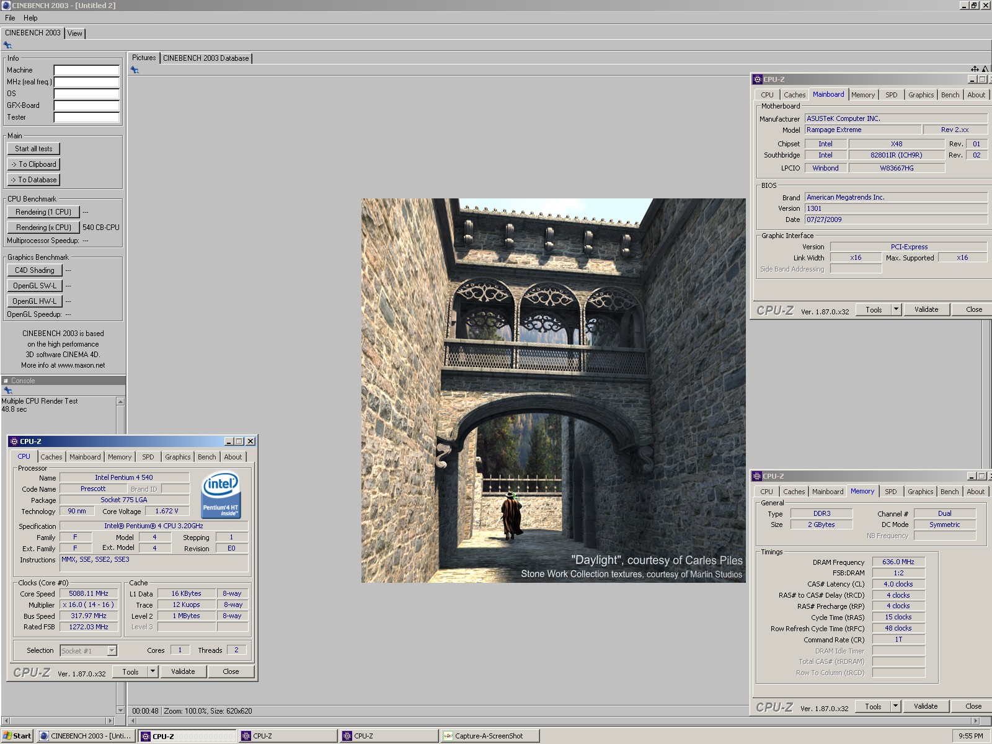Screen dimensions: 992x744
Task: Select the SPD tab in the Memory CPU-Z window
Action: tap(891, 492)
